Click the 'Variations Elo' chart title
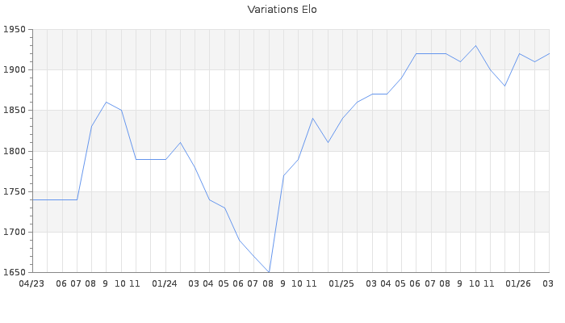 pyautogui.click(x=282, y=10)
